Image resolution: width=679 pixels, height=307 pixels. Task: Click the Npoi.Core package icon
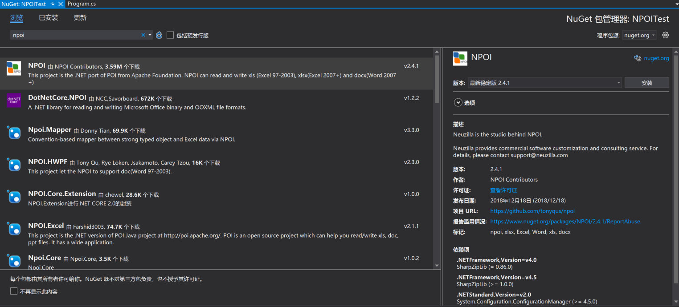point(14,261)
